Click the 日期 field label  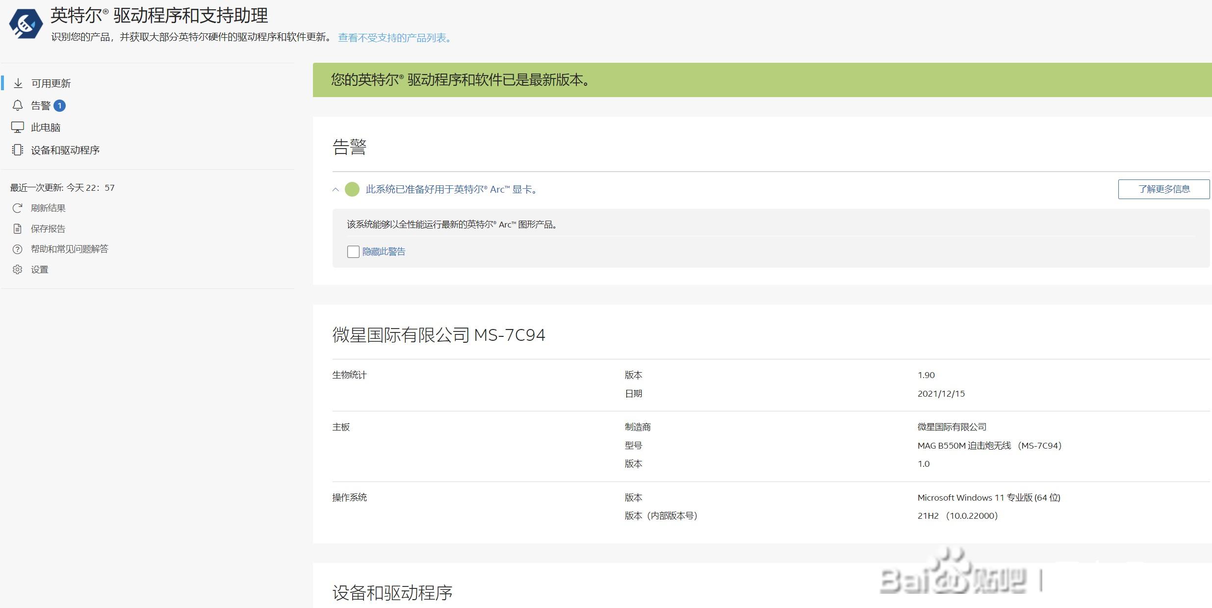click(x=633, y=394)
